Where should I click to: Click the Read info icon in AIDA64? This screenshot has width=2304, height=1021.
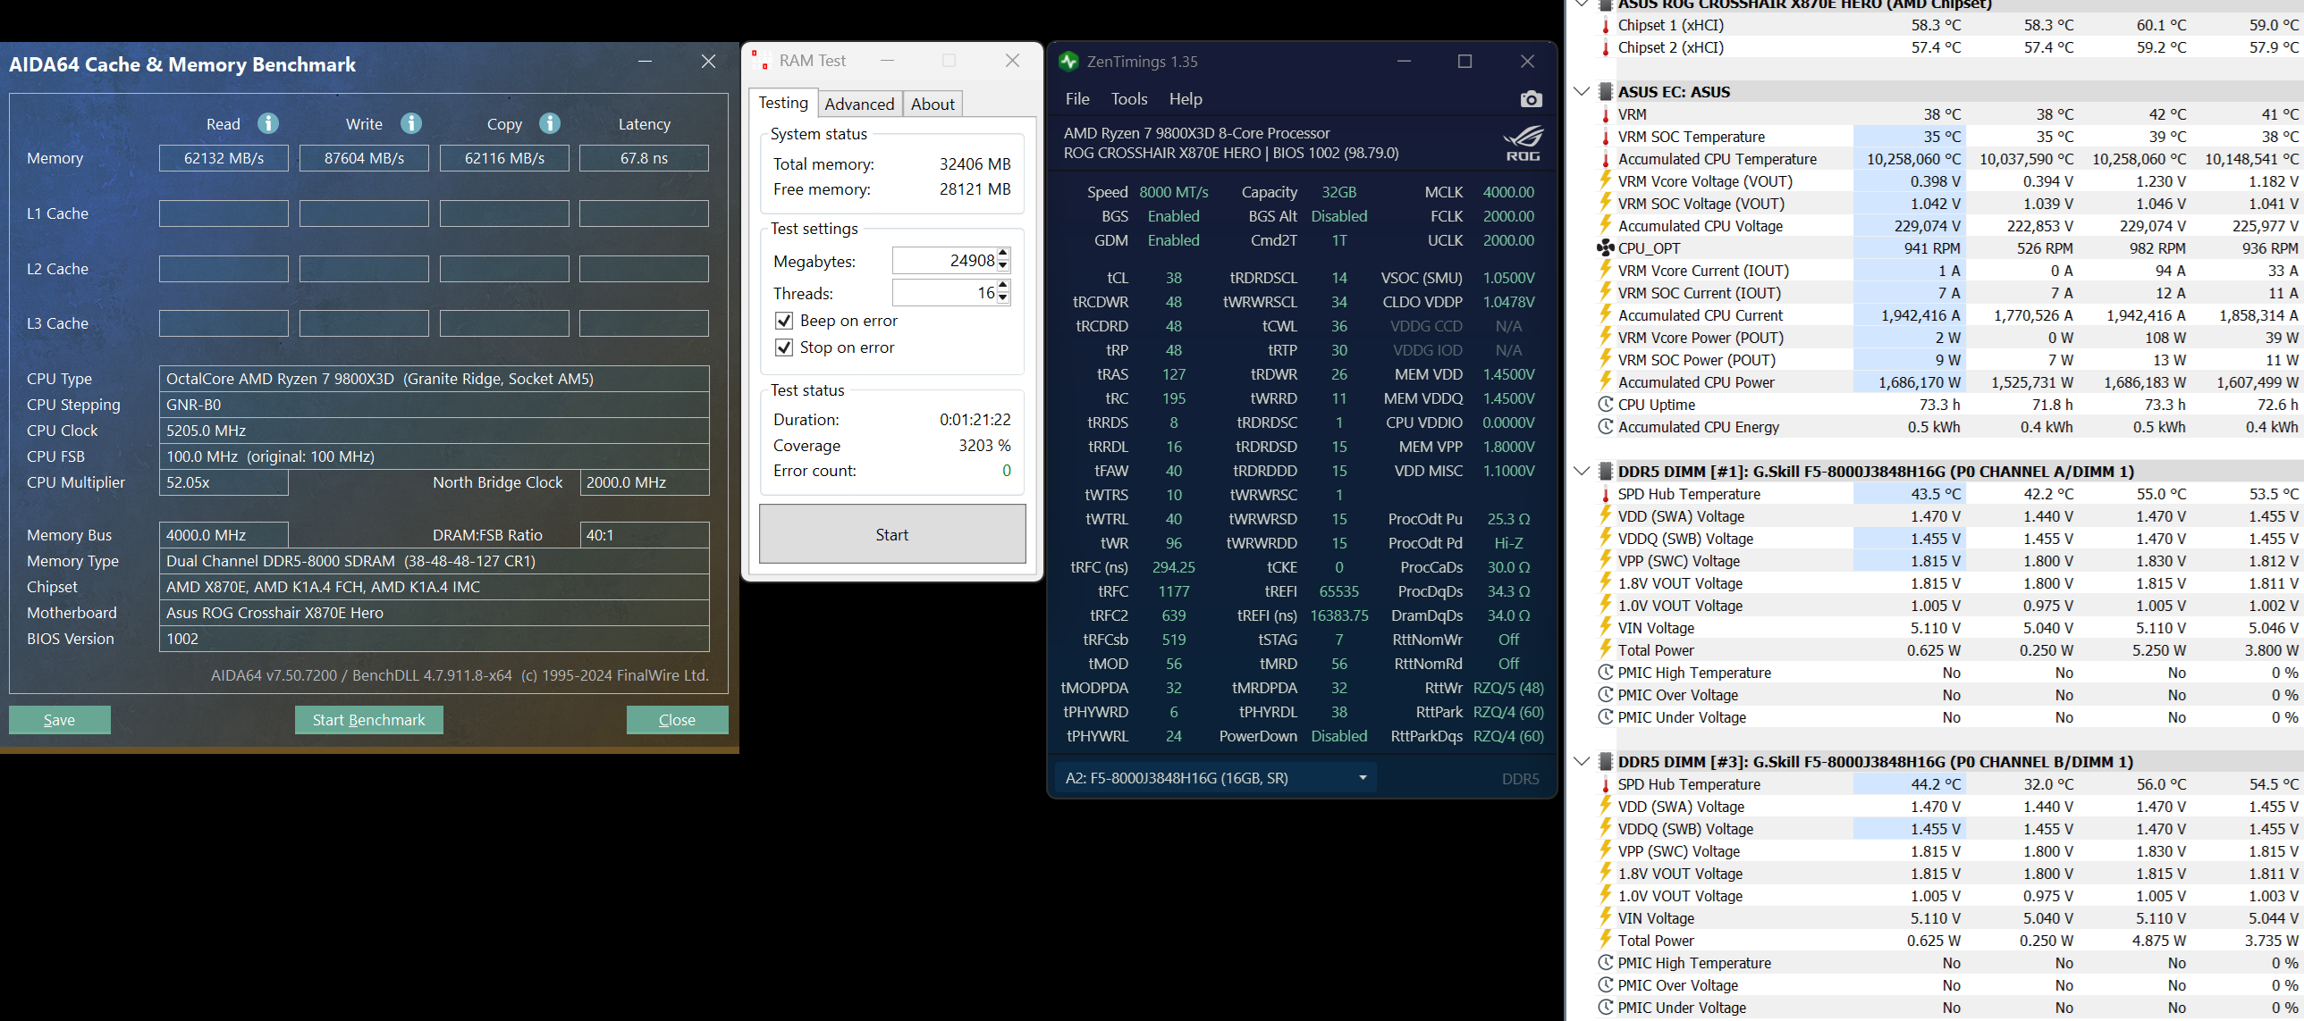click(x=267, y=123)
